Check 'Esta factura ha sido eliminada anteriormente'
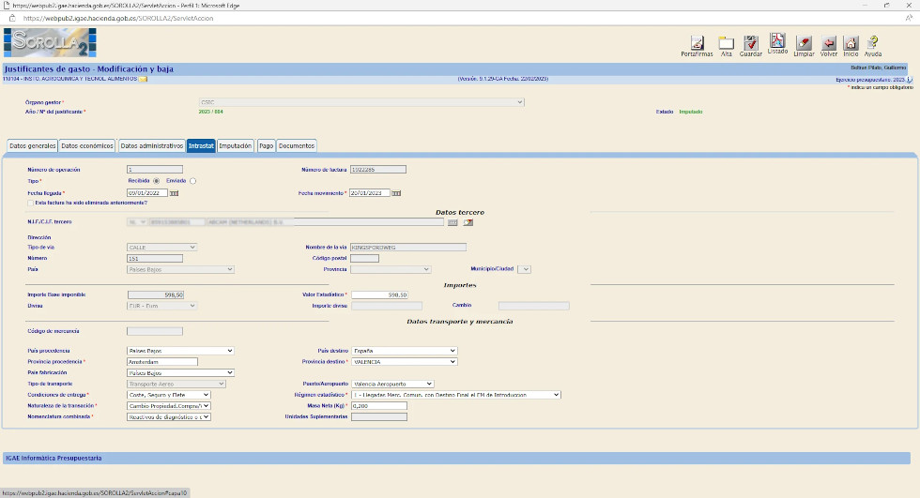Viewport: 920px width, 498px height. [31, 203]
